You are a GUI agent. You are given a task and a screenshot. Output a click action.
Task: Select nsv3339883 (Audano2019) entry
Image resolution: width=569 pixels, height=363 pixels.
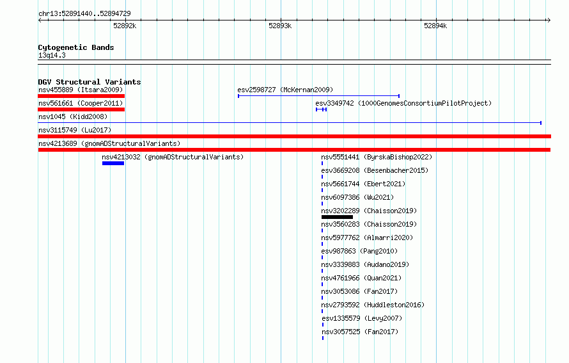[x=365, y=264]
